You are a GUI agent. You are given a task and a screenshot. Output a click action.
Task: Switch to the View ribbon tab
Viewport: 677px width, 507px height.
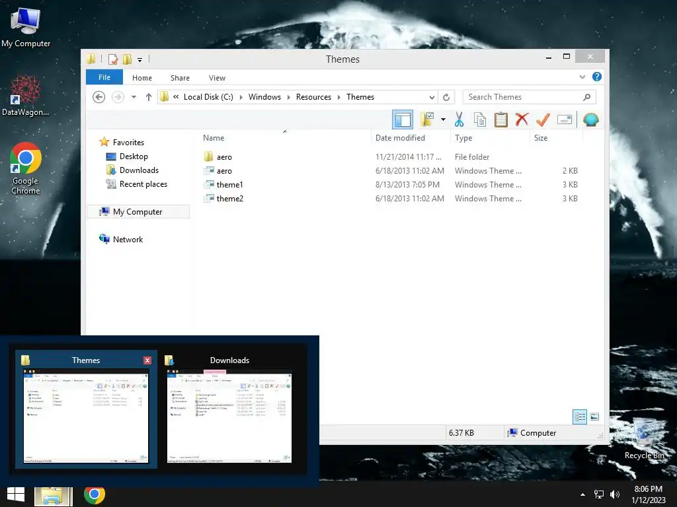tap(217, 78)
